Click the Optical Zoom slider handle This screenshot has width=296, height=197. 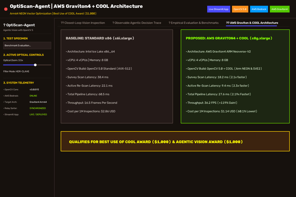[35, 65]
